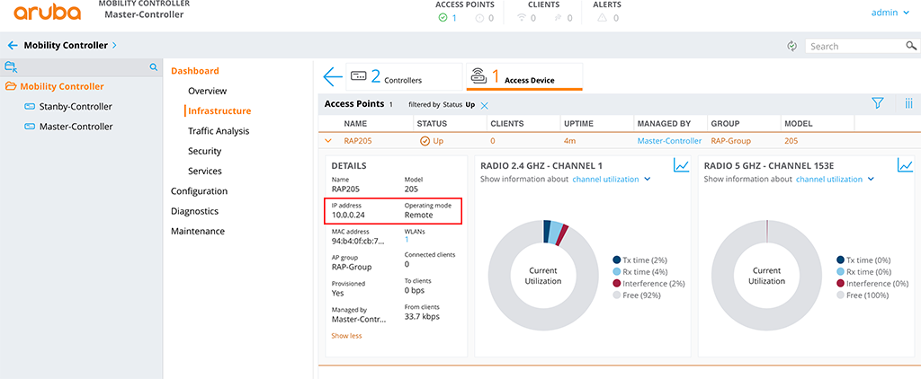Viewport: 921px width, 379px height.
Task: Open the 2.4 GHz radio chart icon
Action: click(682, 165)
